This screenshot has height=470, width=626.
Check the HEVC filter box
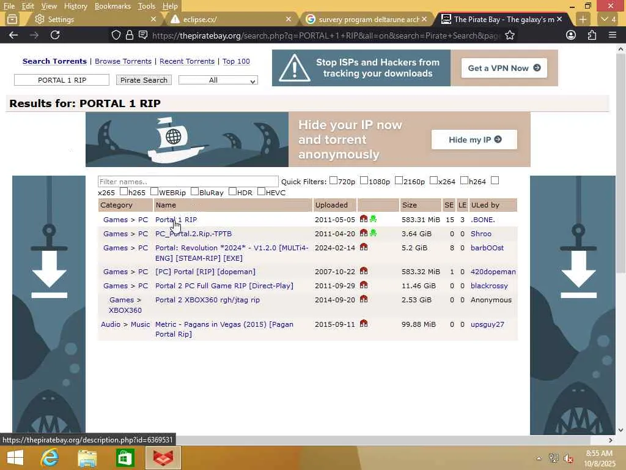pos(261,192)
